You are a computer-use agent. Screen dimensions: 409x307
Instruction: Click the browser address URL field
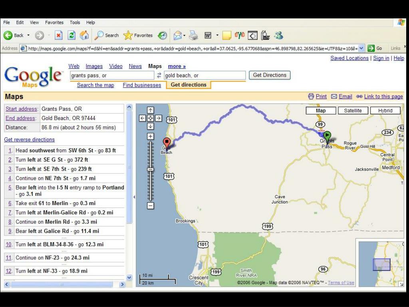coord(193,48)
